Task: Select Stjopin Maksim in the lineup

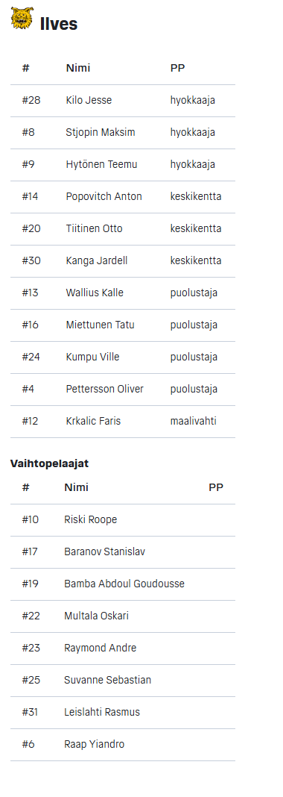Action: pos(123,133)
